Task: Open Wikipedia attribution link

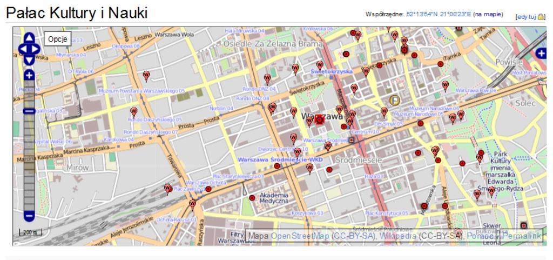Action: 397,236
